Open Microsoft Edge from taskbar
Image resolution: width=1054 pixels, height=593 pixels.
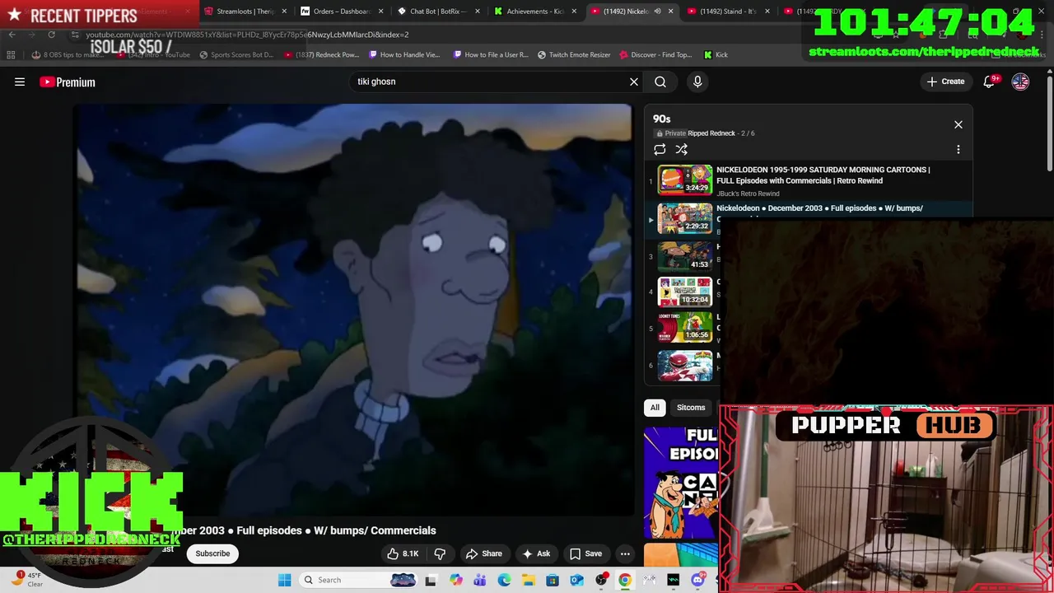[504, 580]
